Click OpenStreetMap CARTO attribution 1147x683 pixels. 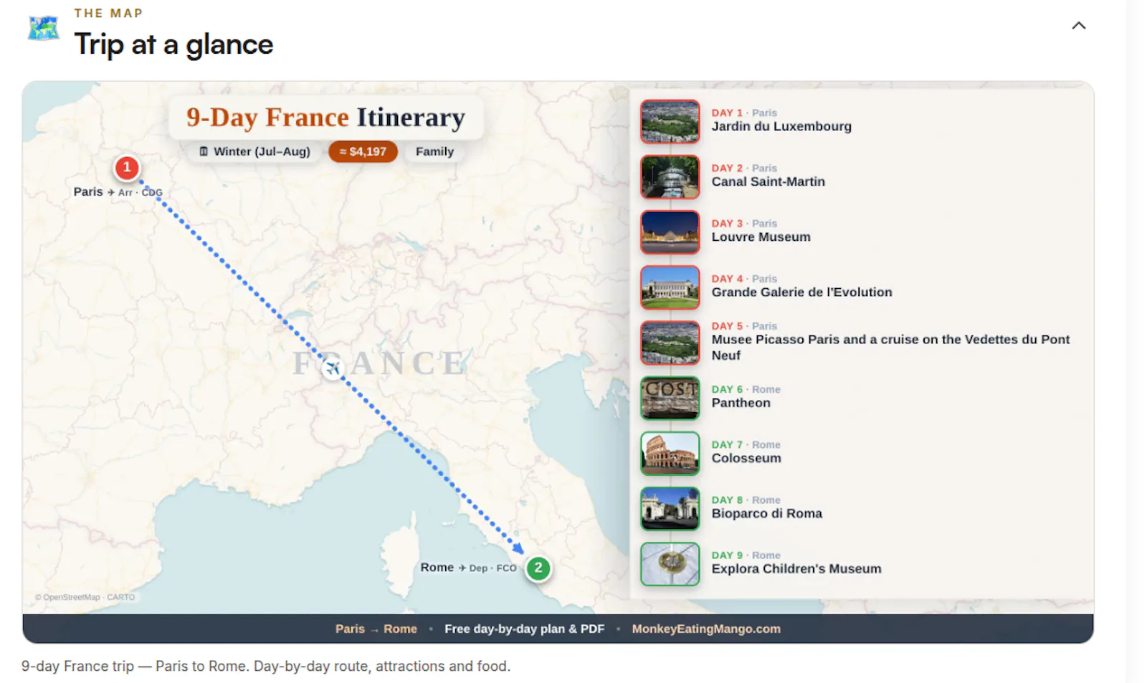click(85, 597)
